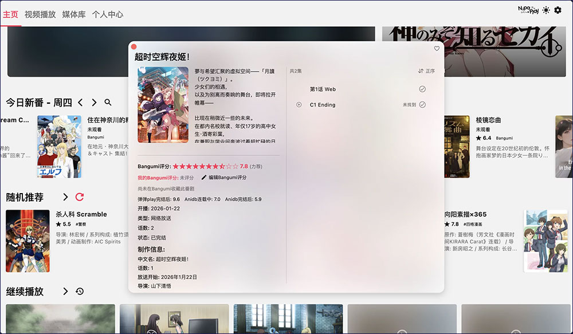Open the 视频播放 tab

point(40,14)
